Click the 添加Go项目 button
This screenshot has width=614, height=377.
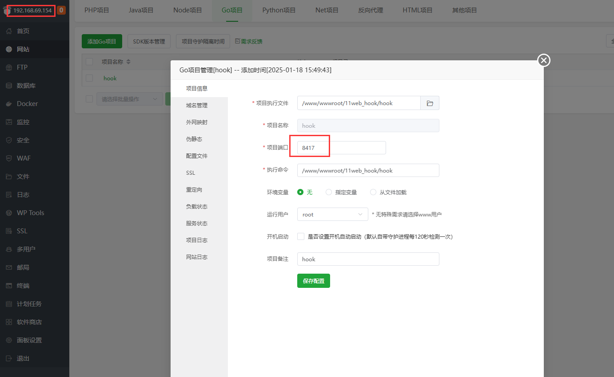pyautogui.click(x=102, y=41)
